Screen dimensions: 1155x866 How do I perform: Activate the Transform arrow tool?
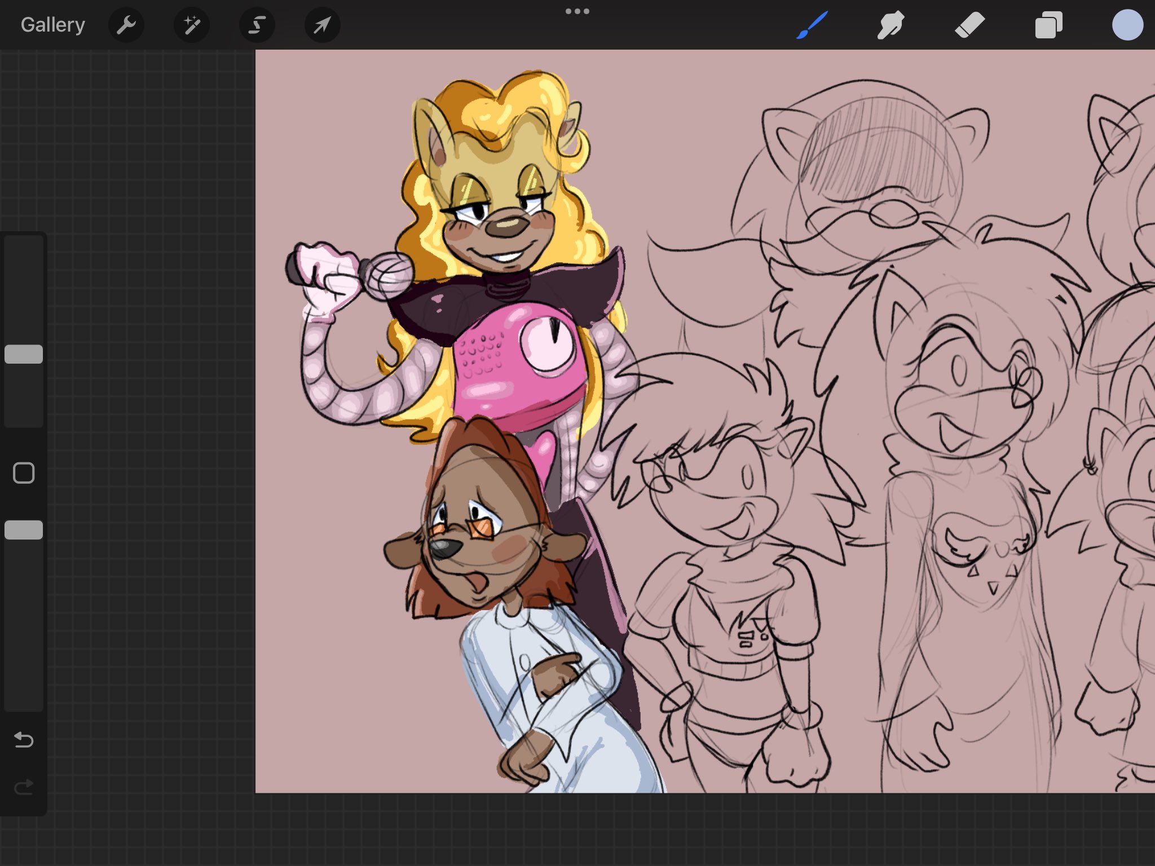coord(322,25)
